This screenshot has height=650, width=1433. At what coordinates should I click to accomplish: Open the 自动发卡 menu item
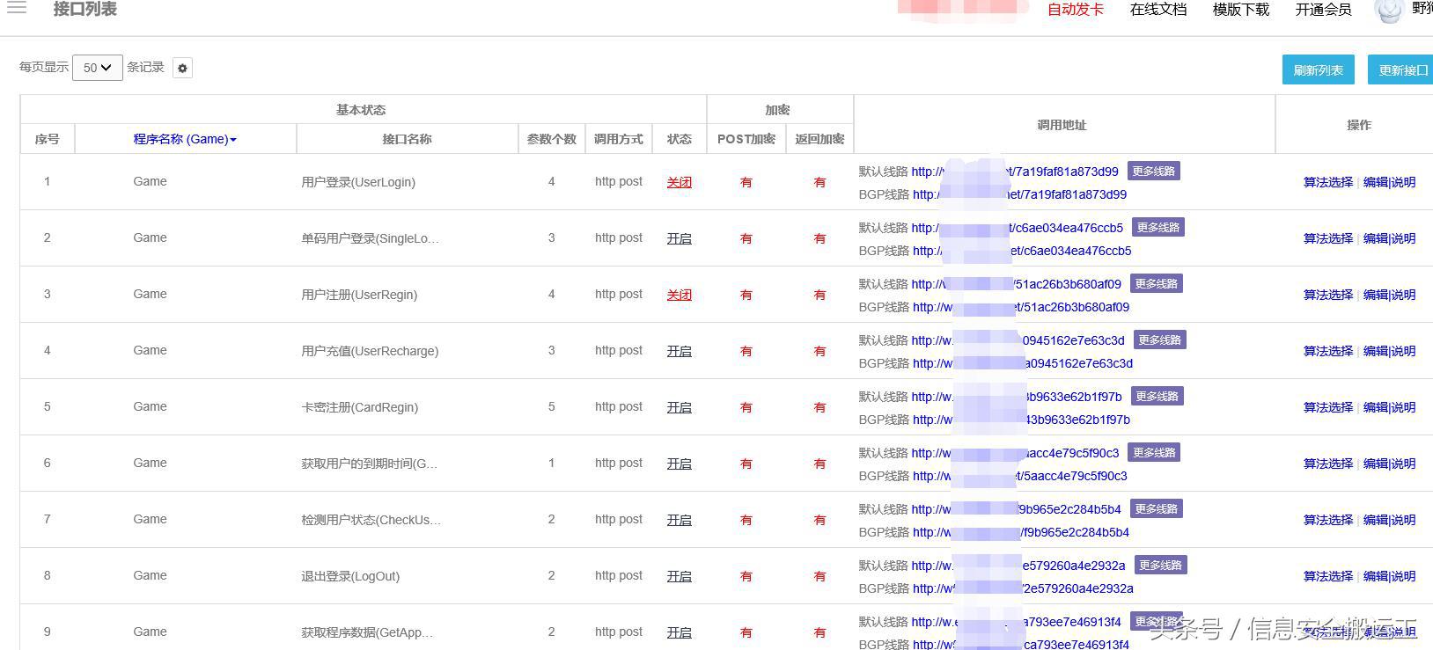pyautogui.click(x=1075, y=10)
